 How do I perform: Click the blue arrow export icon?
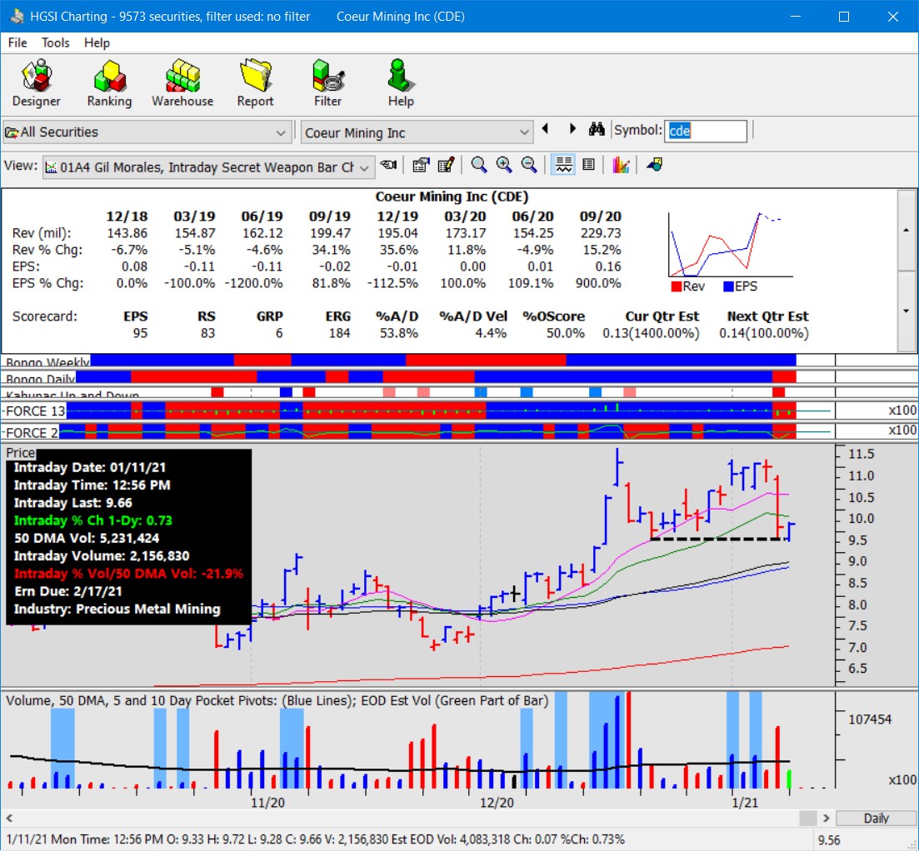pos(655,165)
